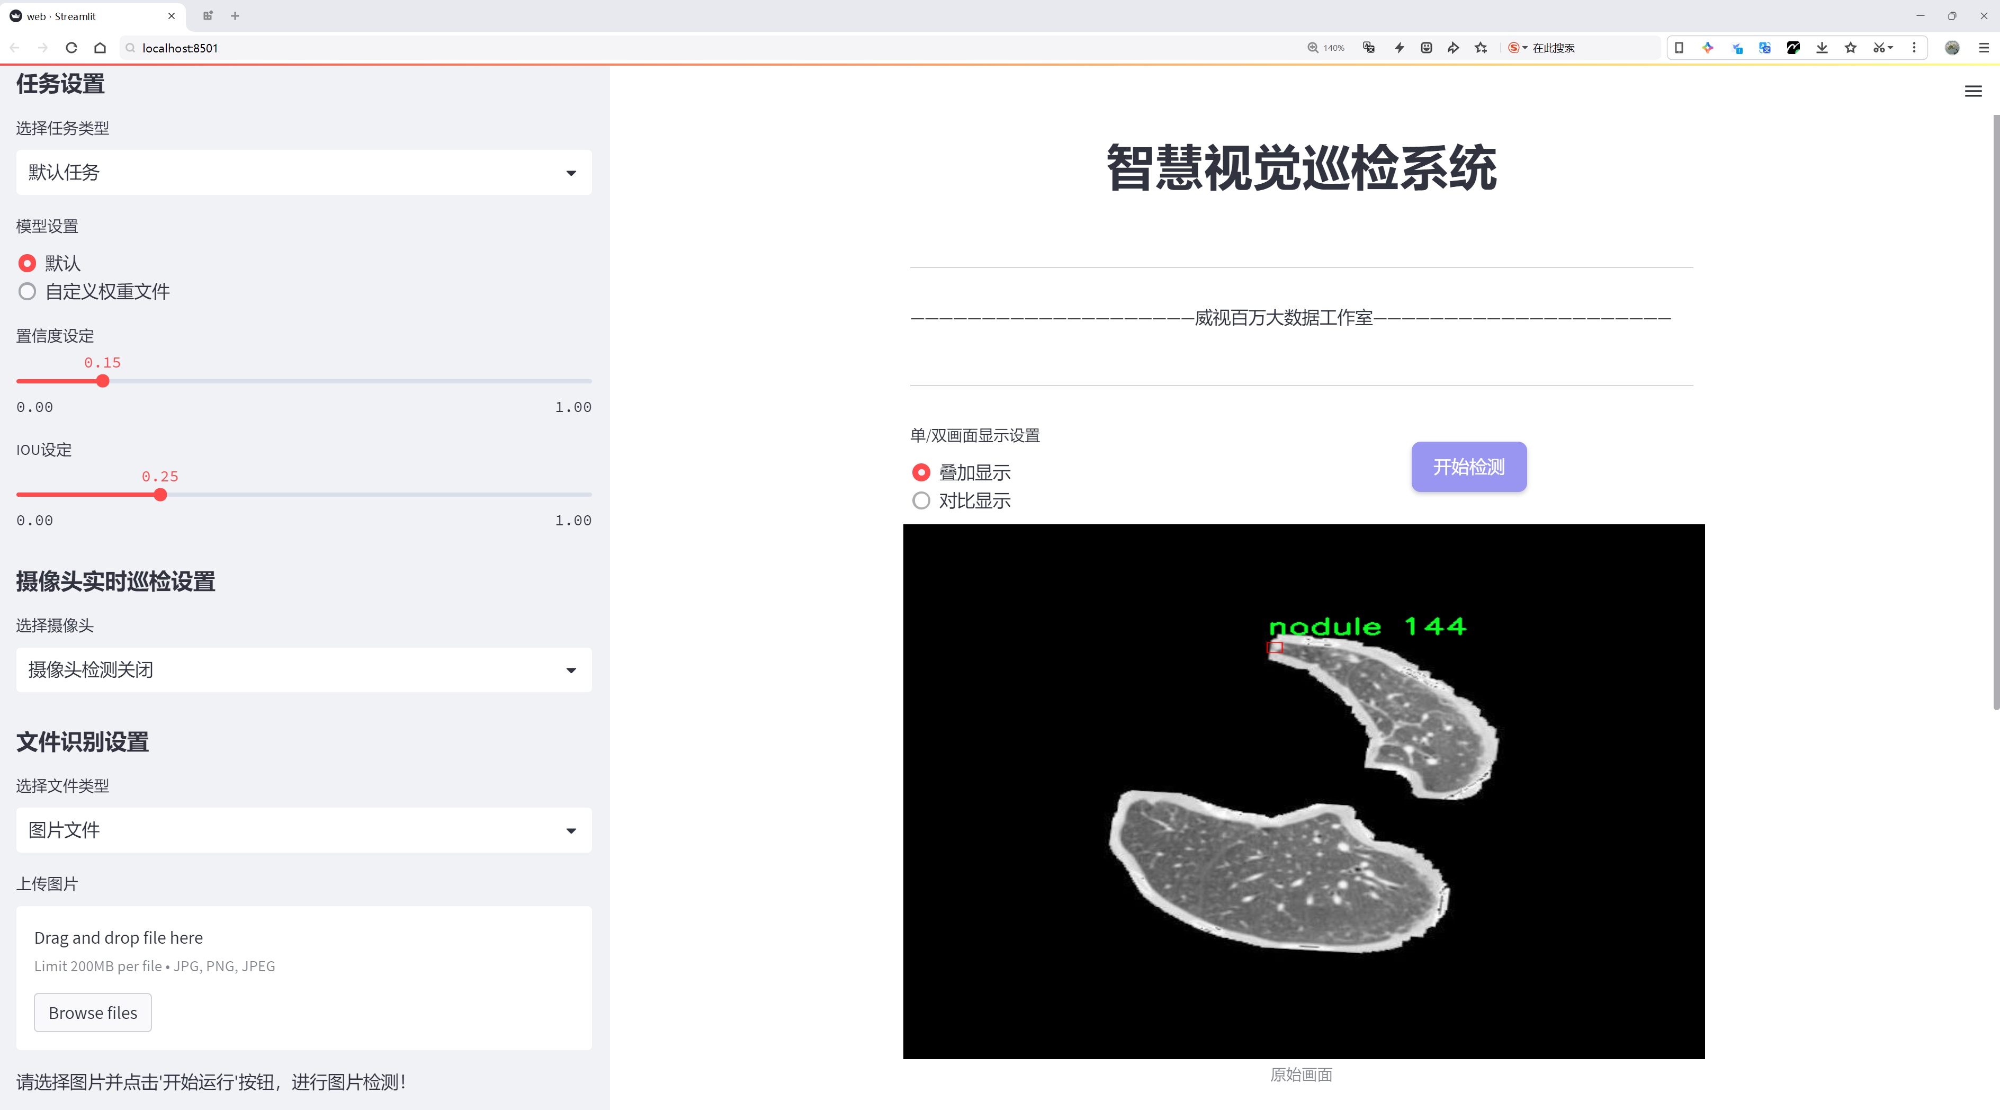Click the smiley face icon in address bar
The width and height of the screenshot is (2000, 1110).
click(x=1426, y=47)
